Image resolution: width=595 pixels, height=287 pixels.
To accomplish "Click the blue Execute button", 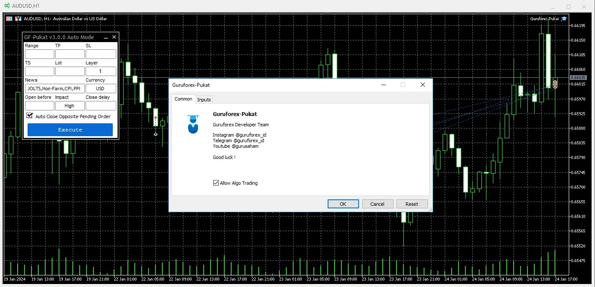I will 70,130.
